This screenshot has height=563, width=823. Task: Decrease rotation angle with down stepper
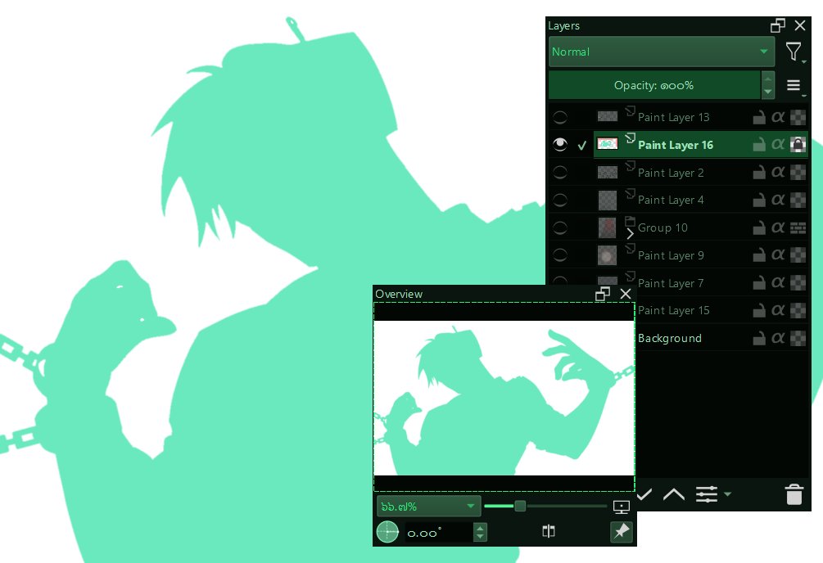pyautogui.click(x=480, y=537)
